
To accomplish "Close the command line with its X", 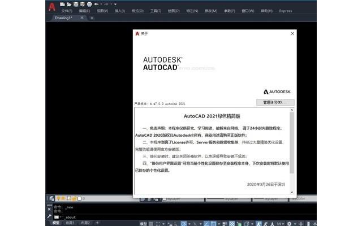I will pyautogui.click(x=49, y=209).
